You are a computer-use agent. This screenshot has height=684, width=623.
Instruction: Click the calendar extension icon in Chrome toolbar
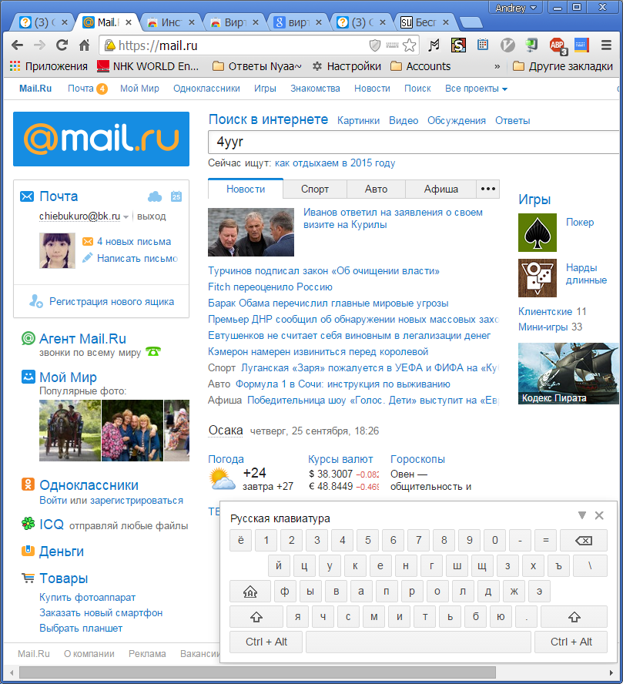483,45
